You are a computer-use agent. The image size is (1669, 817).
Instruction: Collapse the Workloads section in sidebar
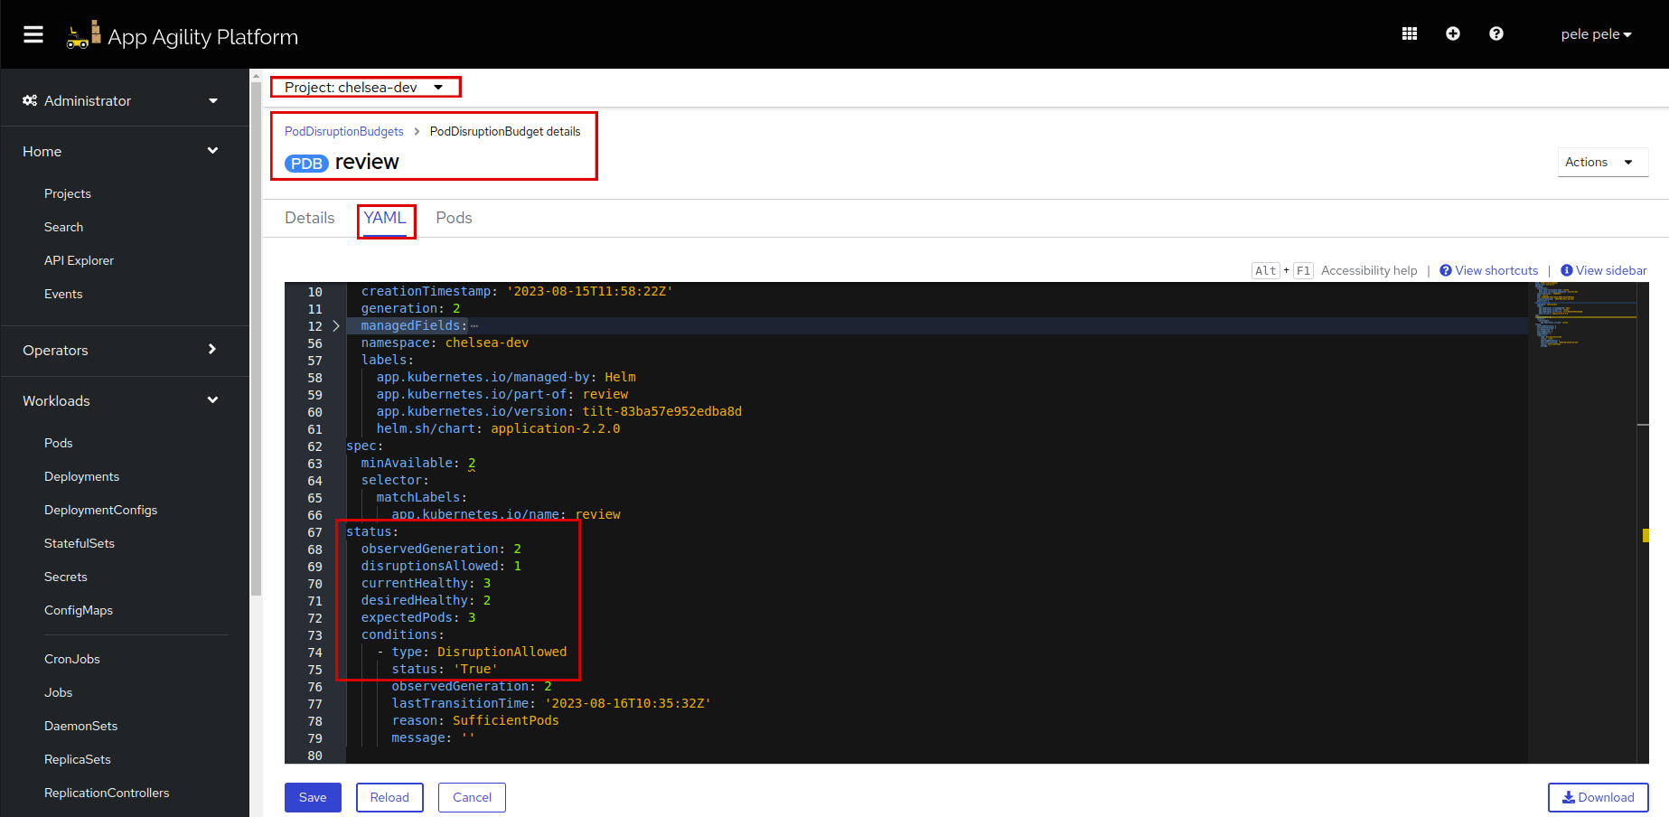point(212,400)
